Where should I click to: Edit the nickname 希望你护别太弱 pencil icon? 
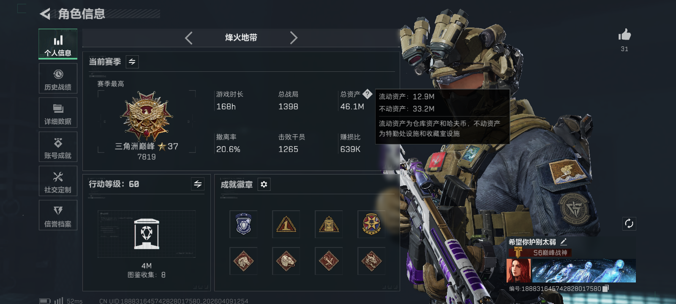pyautogui.click(x=563, y=242)
